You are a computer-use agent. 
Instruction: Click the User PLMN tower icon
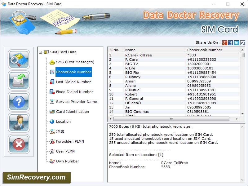click(52, 151)
